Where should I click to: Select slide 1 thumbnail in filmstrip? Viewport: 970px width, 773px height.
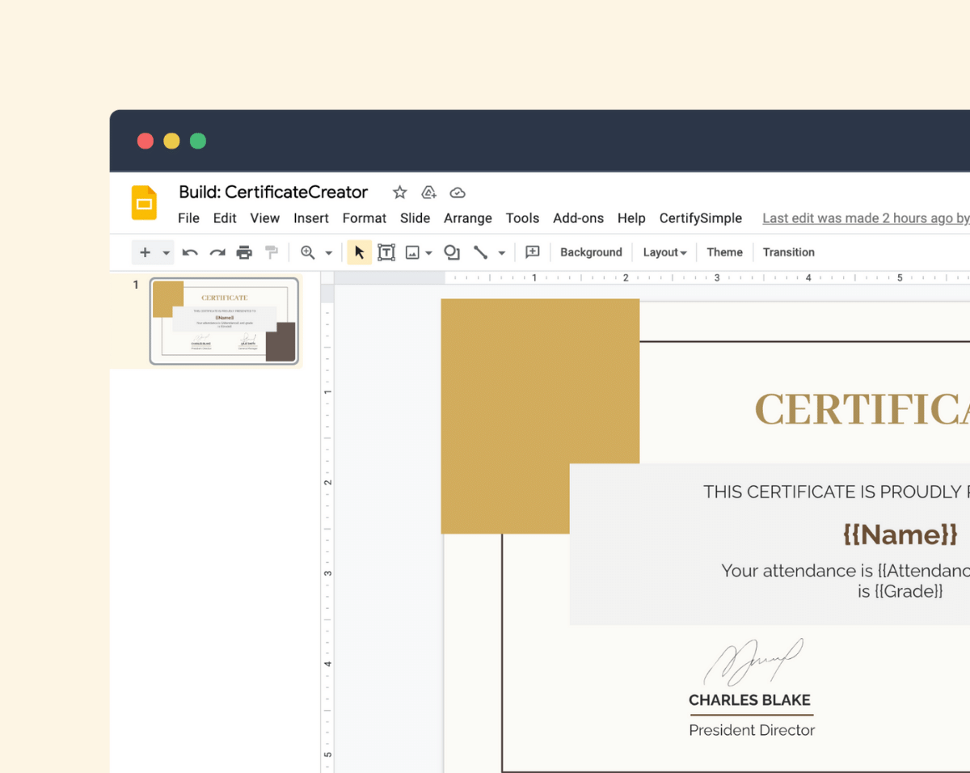(224, 321)
